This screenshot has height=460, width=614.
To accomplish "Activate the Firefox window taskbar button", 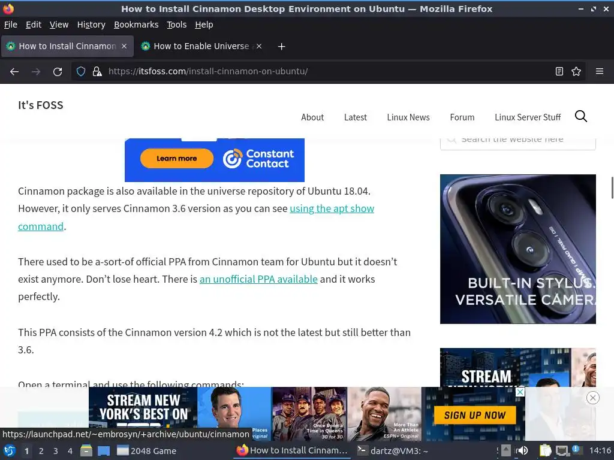I will point(292,450).
